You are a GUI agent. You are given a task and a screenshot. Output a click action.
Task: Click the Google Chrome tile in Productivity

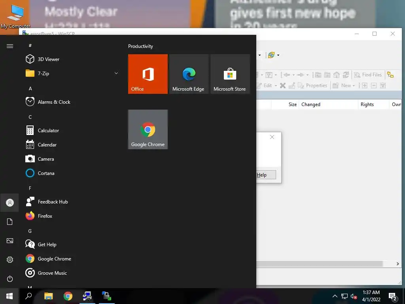pyautogui.click(x=148, y=129)
